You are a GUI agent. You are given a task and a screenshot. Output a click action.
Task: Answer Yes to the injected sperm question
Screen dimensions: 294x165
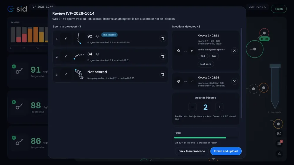203,56
